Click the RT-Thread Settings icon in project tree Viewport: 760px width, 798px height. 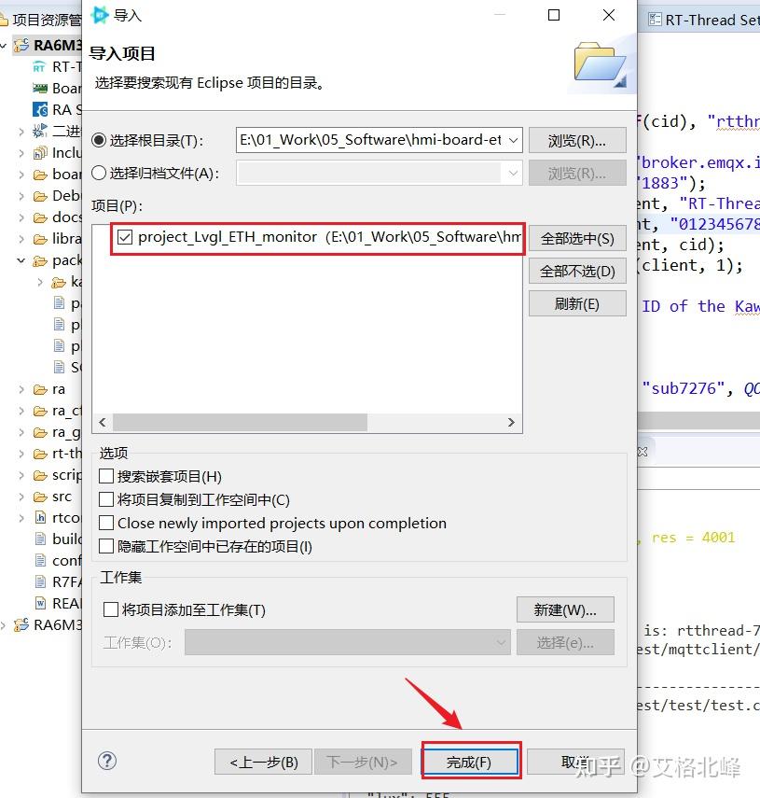39,66
